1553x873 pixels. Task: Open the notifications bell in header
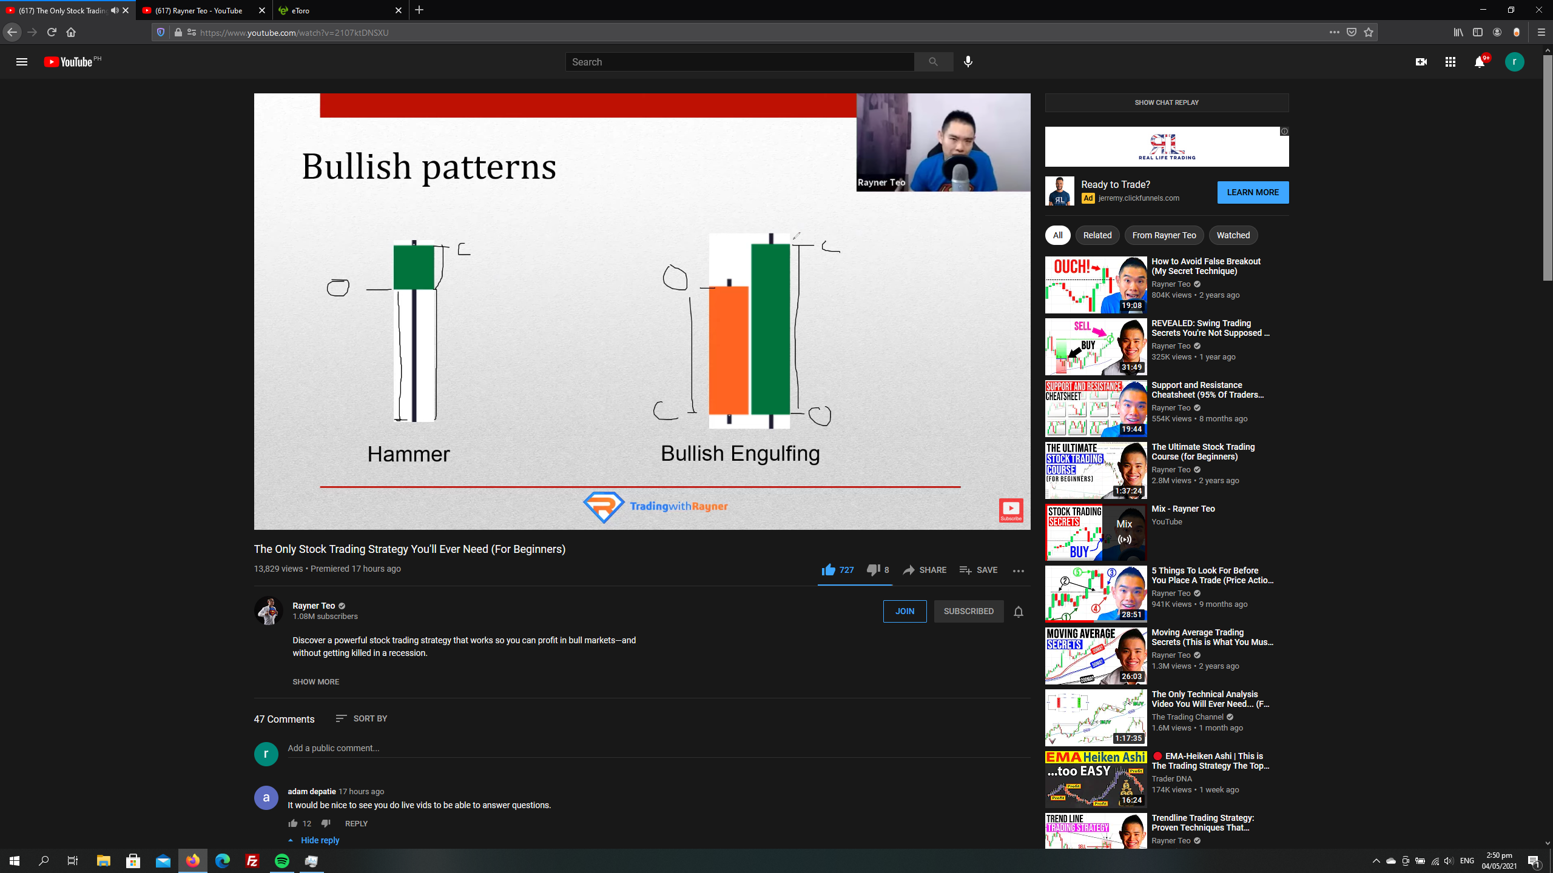click(x=1480, y=62)
